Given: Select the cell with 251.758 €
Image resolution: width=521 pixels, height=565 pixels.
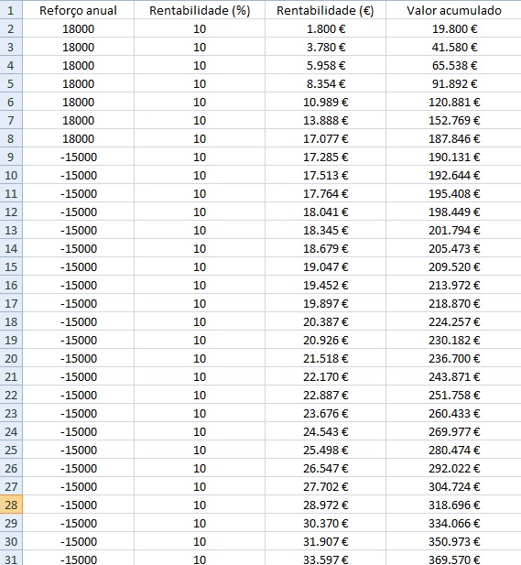Looking at the screenshot, I should (x=453, y=395).
